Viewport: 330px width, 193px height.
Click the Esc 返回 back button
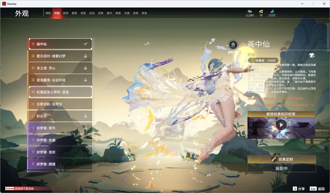(317, 188)
